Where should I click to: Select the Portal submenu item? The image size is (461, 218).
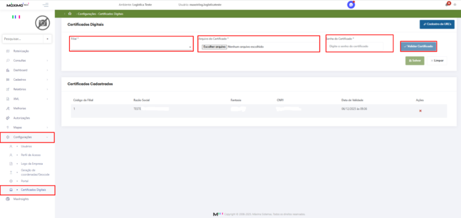coord(25,181)
